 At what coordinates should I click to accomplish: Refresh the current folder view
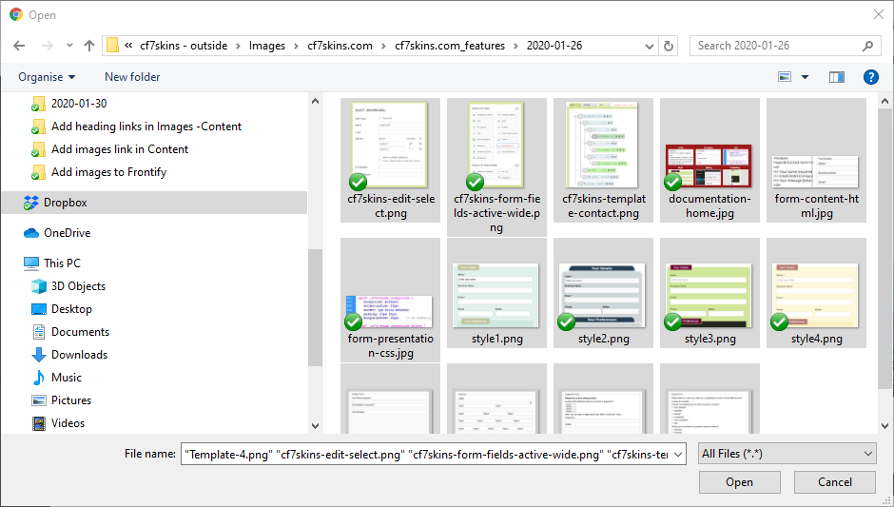pos(669,46)
